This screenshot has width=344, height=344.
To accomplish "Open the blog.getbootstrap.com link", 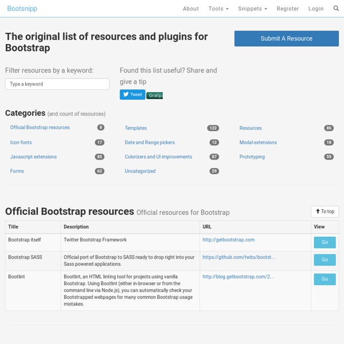I will [x=238, y=277].
